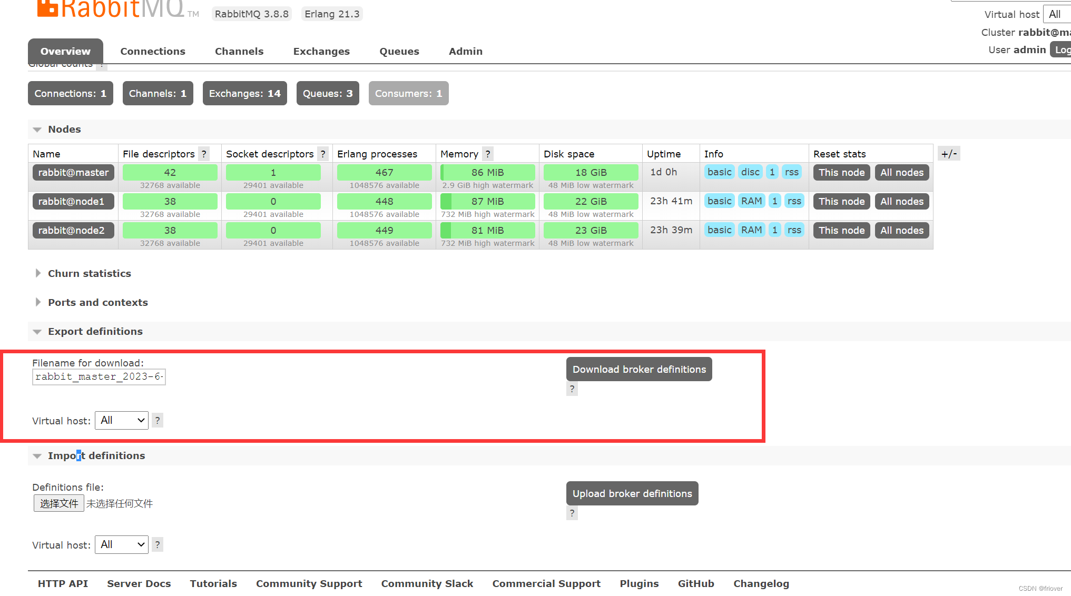Click the RAM tag for rabbit@node1
The height and width of the screenshot is (596, 1071).
pos(751,201)
